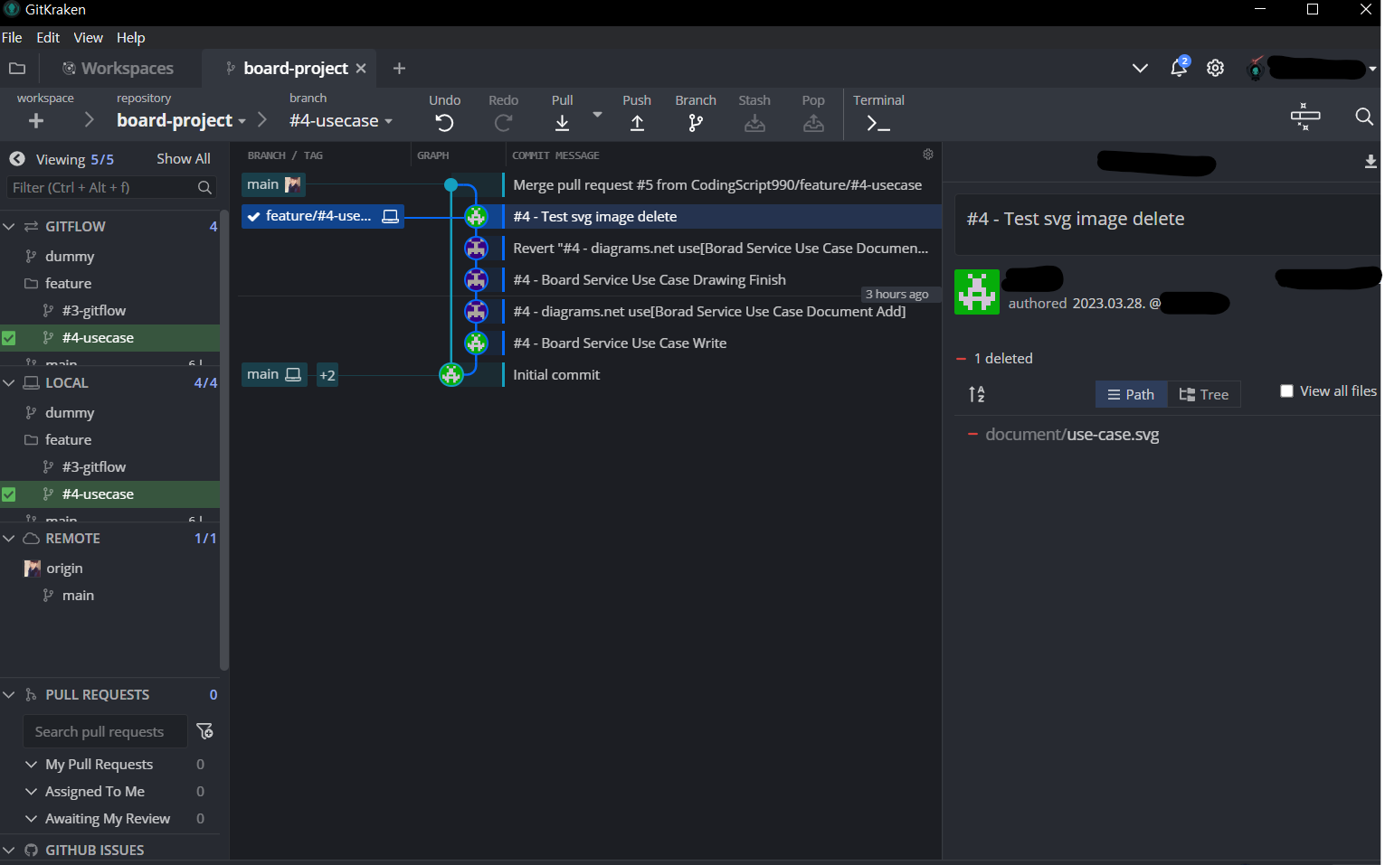Collapse My Pull Requests group

(32, 765)
